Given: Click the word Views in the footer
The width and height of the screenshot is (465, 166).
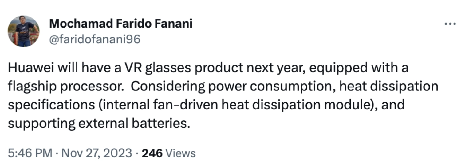Looking at the screenshot, I should click(180, 153).
